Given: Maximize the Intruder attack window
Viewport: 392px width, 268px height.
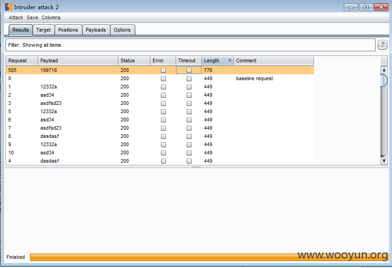Looking at the screenshot, I should coord(366,7).
